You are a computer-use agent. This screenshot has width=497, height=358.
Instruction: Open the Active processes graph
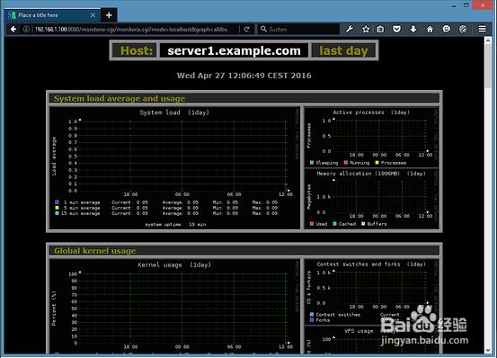pos(371,138)
